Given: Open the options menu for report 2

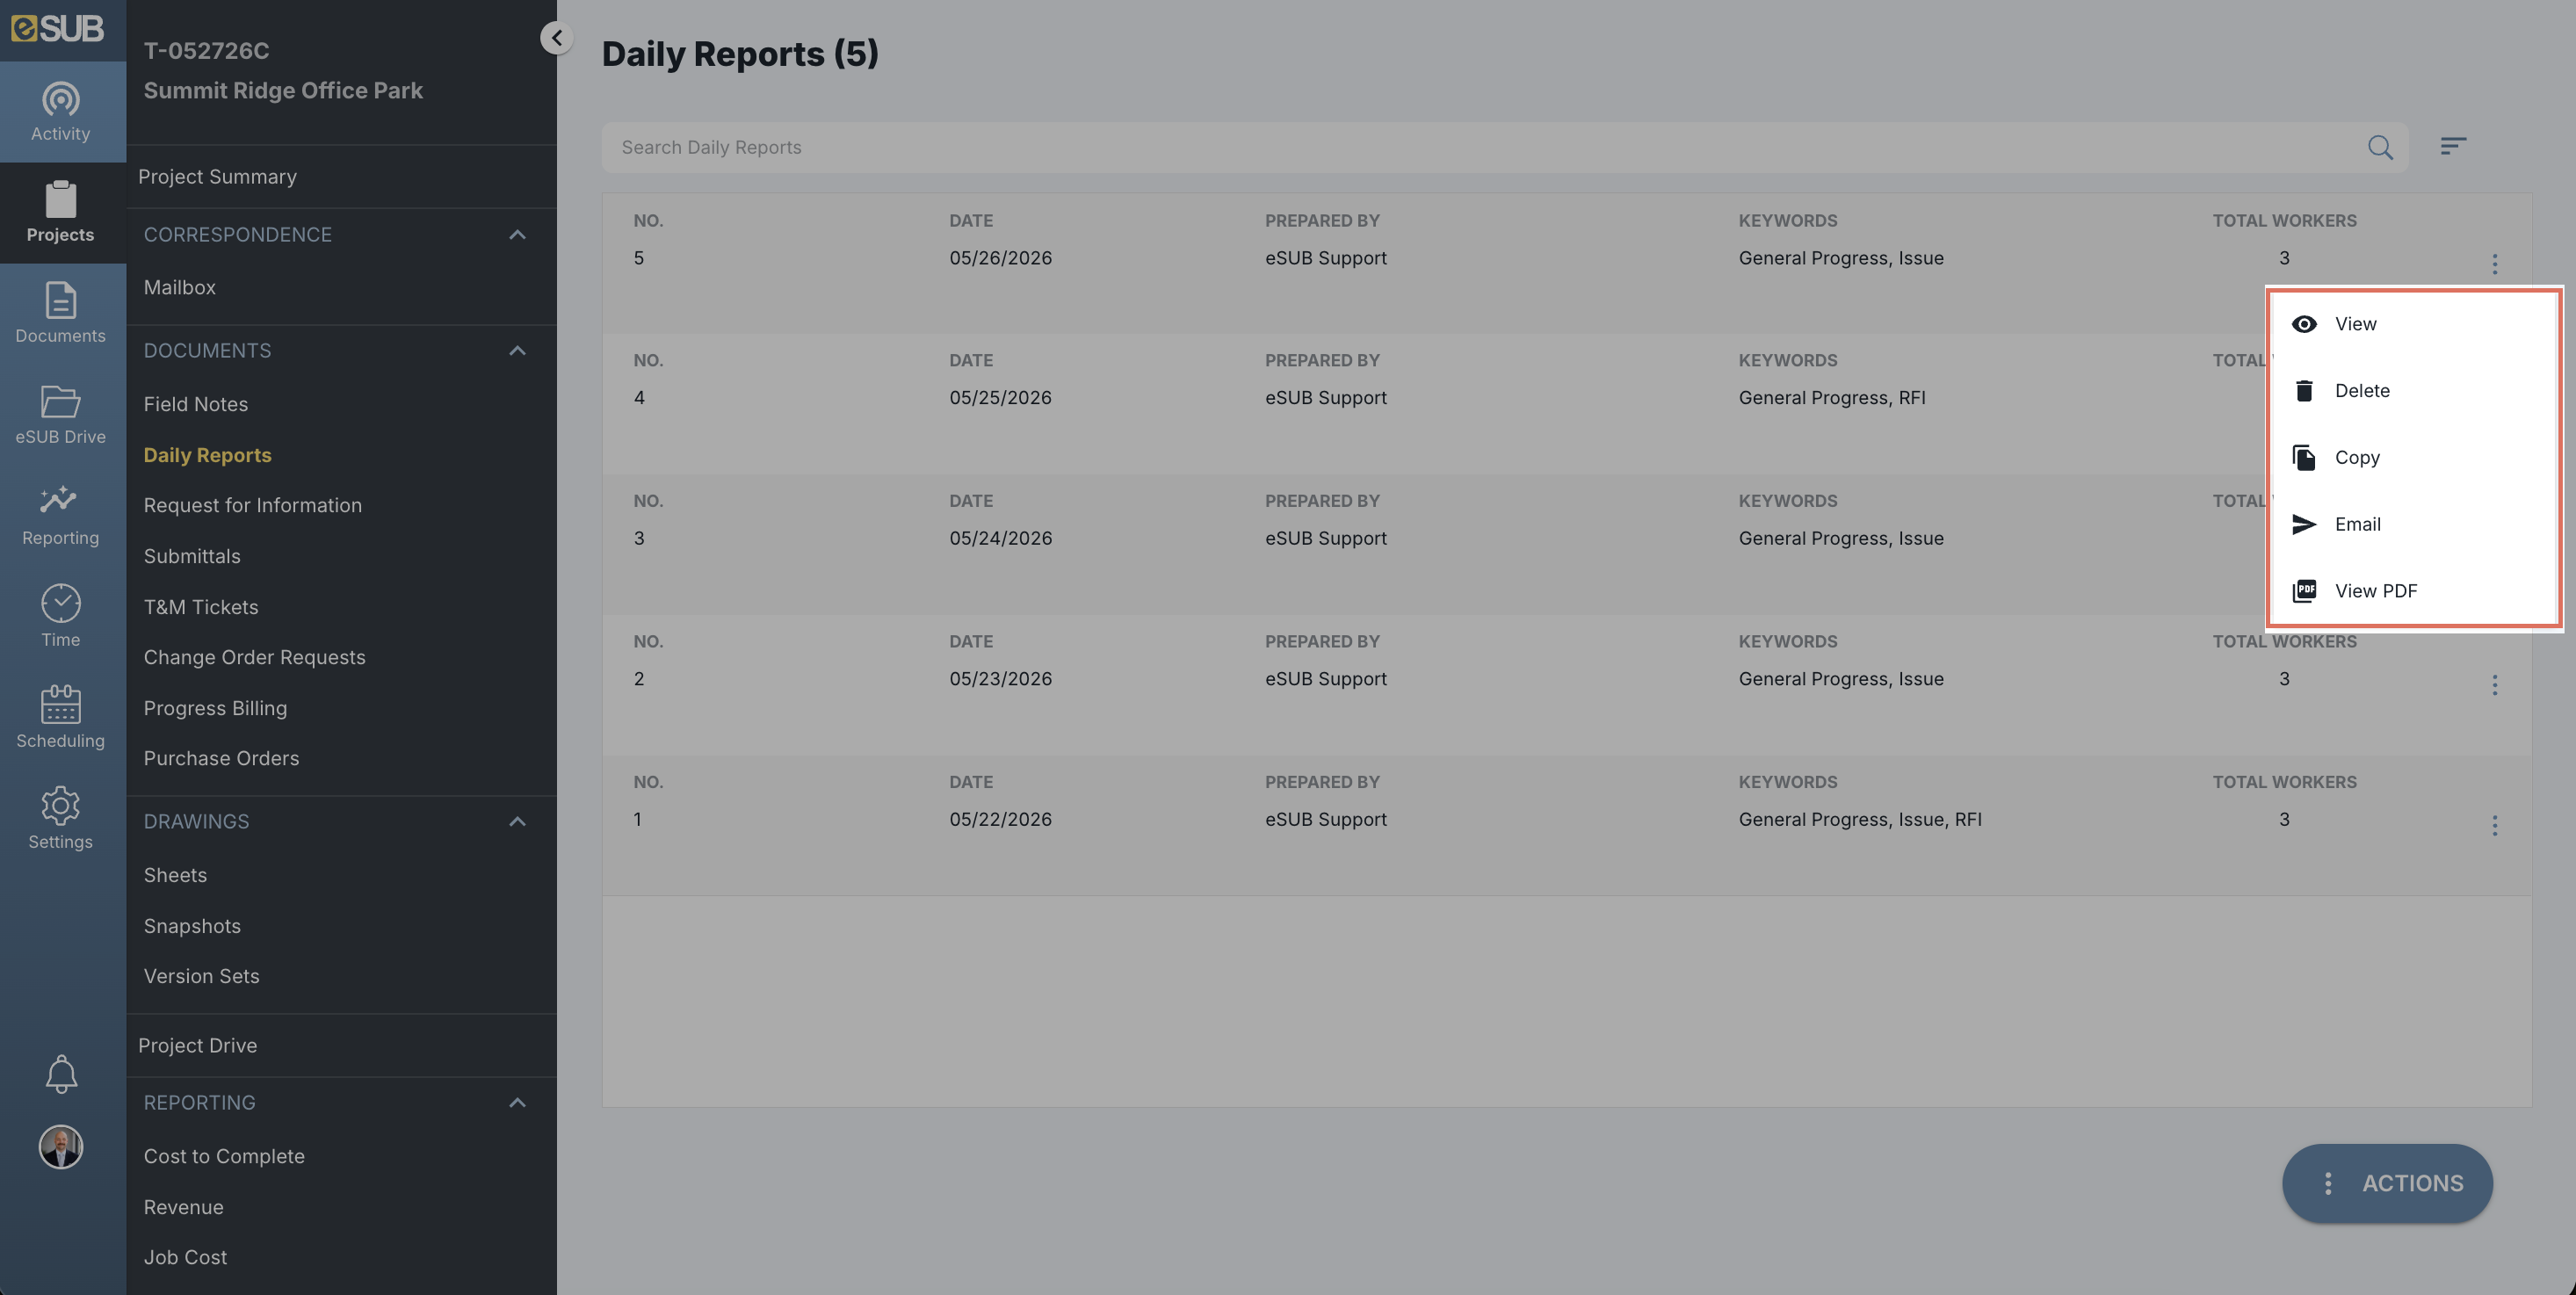Looking at the screenshot, I should pyautogui.click(x=2494, y=685).
